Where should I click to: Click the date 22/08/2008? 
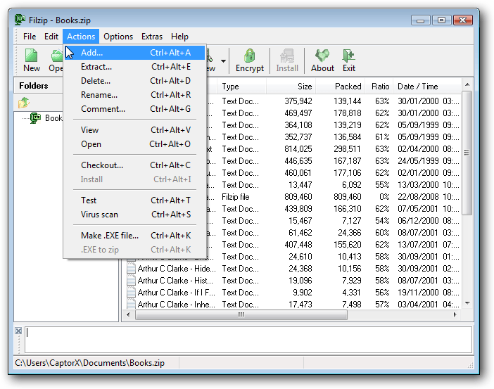418,197
